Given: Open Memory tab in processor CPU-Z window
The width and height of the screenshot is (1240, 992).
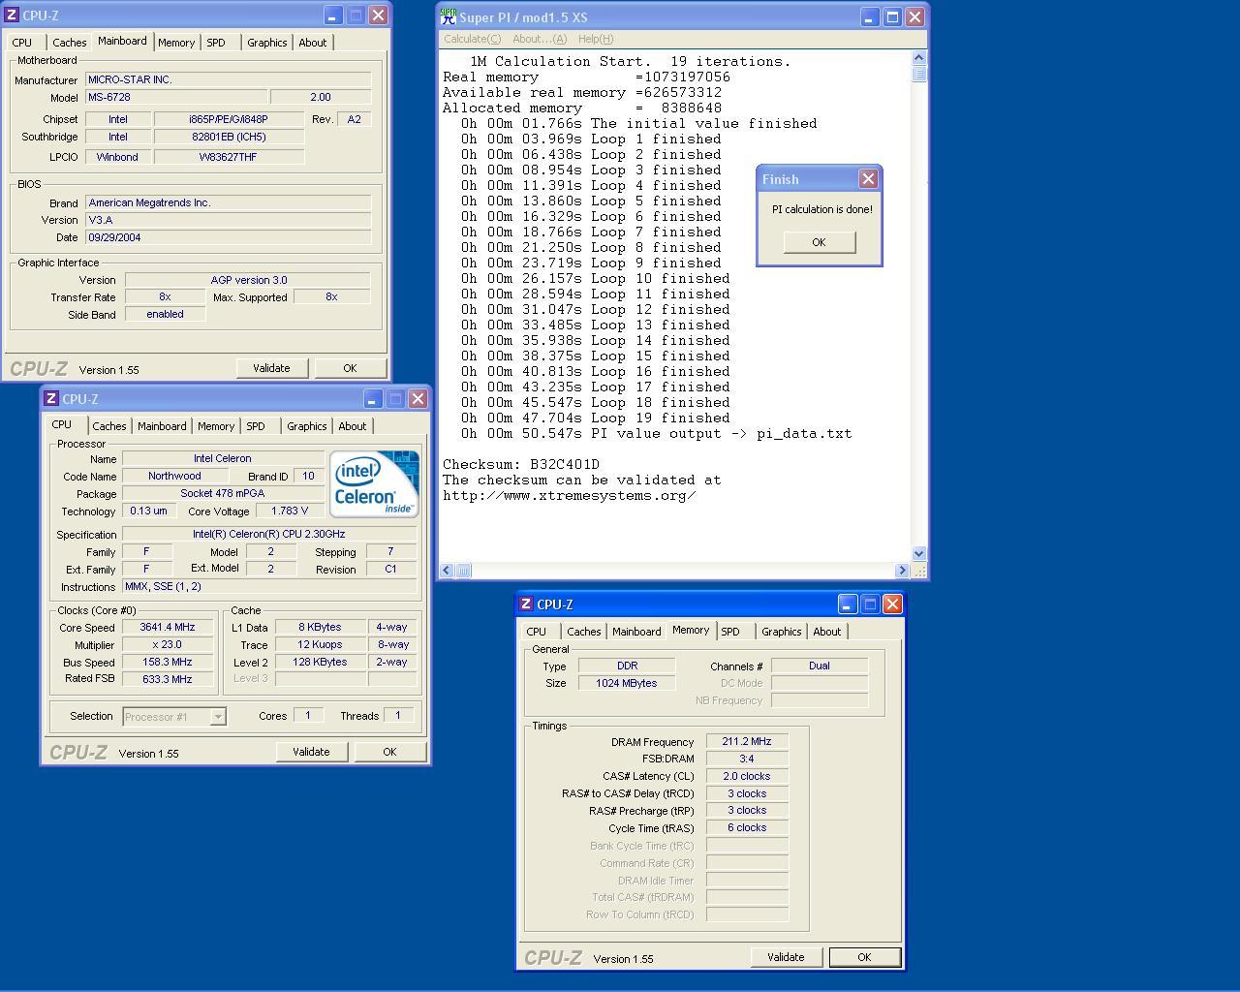Looking at the screenshot, I should coord(216,426).
